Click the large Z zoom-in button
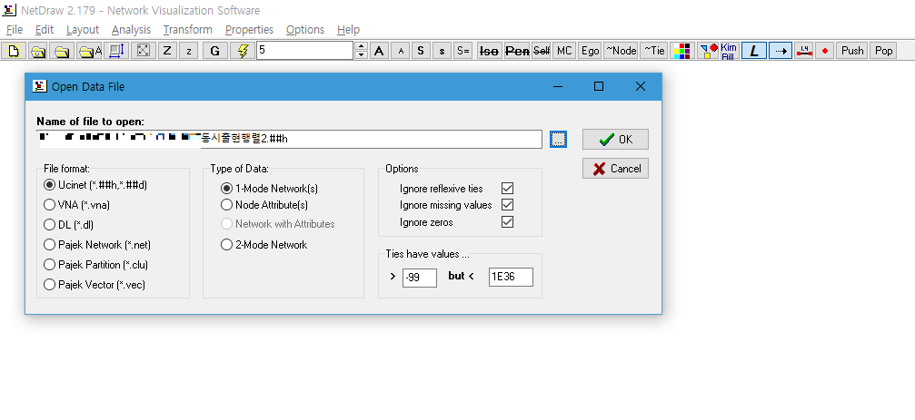 [x=167, y=51]
